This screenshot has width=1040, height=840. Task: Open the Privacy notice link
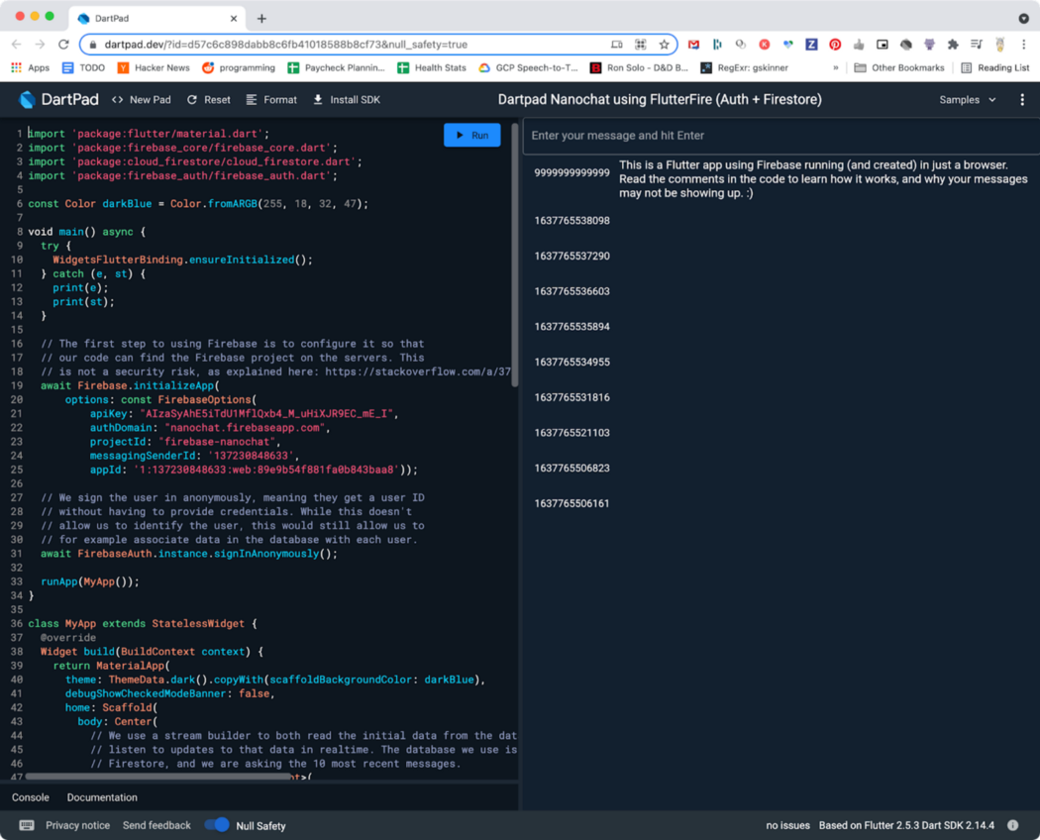[x=77, y=825]
